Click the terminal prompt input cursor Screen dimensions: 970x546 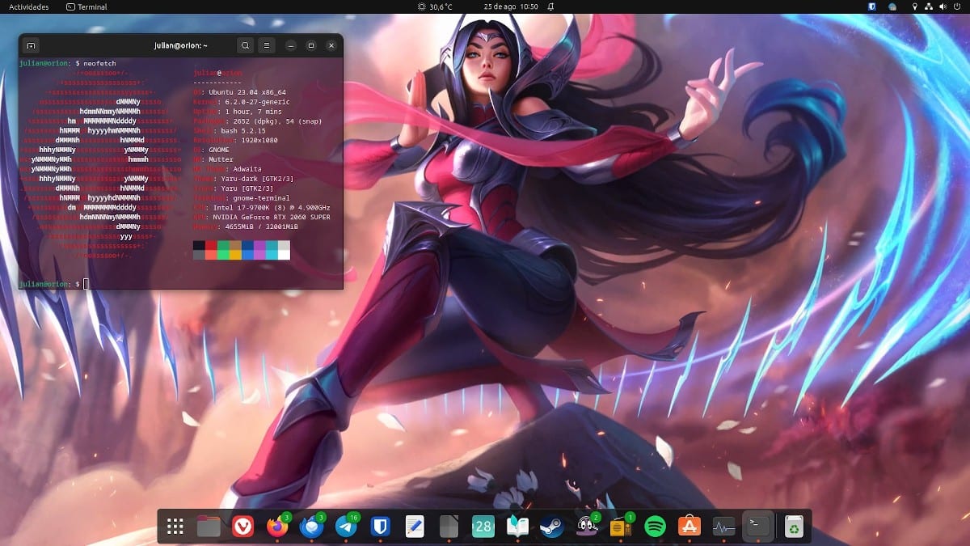[86, 284]
